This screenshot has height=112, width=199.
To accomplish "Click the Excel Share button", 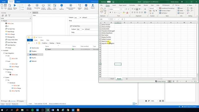I will [190, 5].
